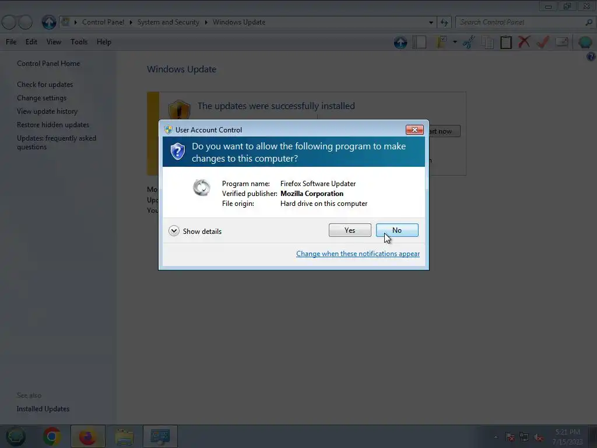Click the green globe toolbar icon
This screenshot has height=448, width=597.
585,42
